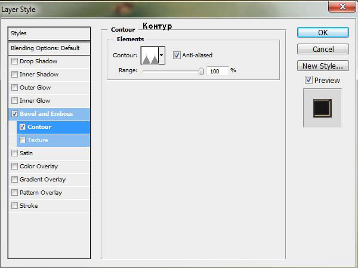This screenshot has height=268, width=358.
Task: Select the Color Overlay label
Action: [x=39, y=166]
